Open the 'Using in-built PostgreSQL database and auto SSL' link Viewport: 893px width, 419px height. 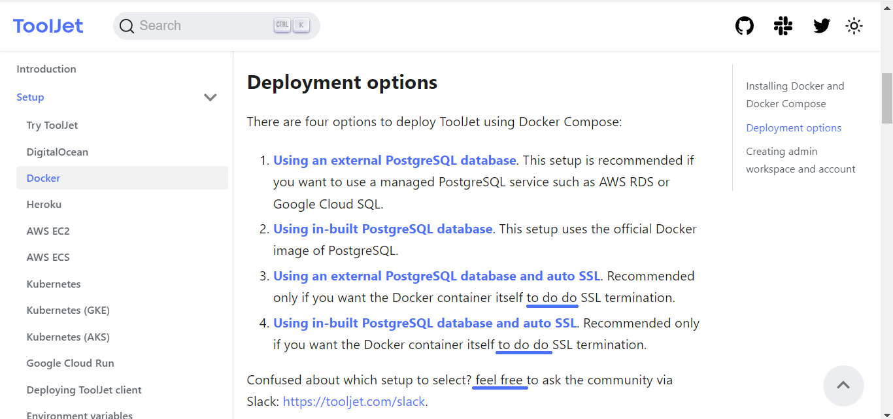[x=425, y=322]
